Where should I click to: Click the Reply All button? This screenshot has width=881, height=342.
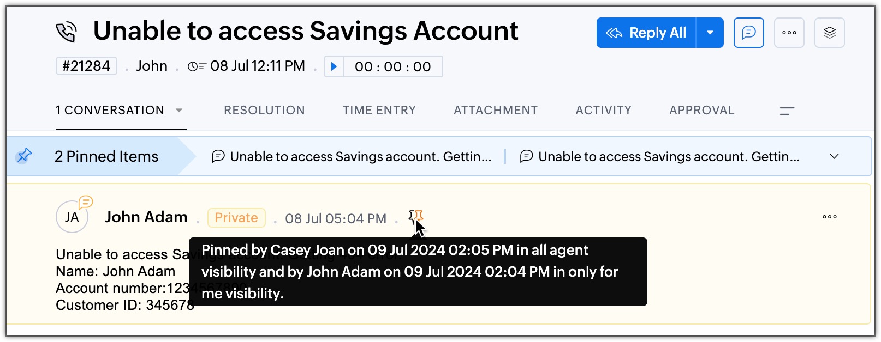tap(646, 33)
